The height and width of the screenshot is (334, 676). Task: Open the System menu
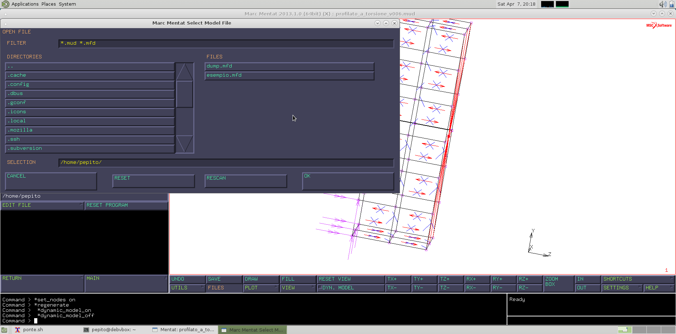(x=67, y=4)
